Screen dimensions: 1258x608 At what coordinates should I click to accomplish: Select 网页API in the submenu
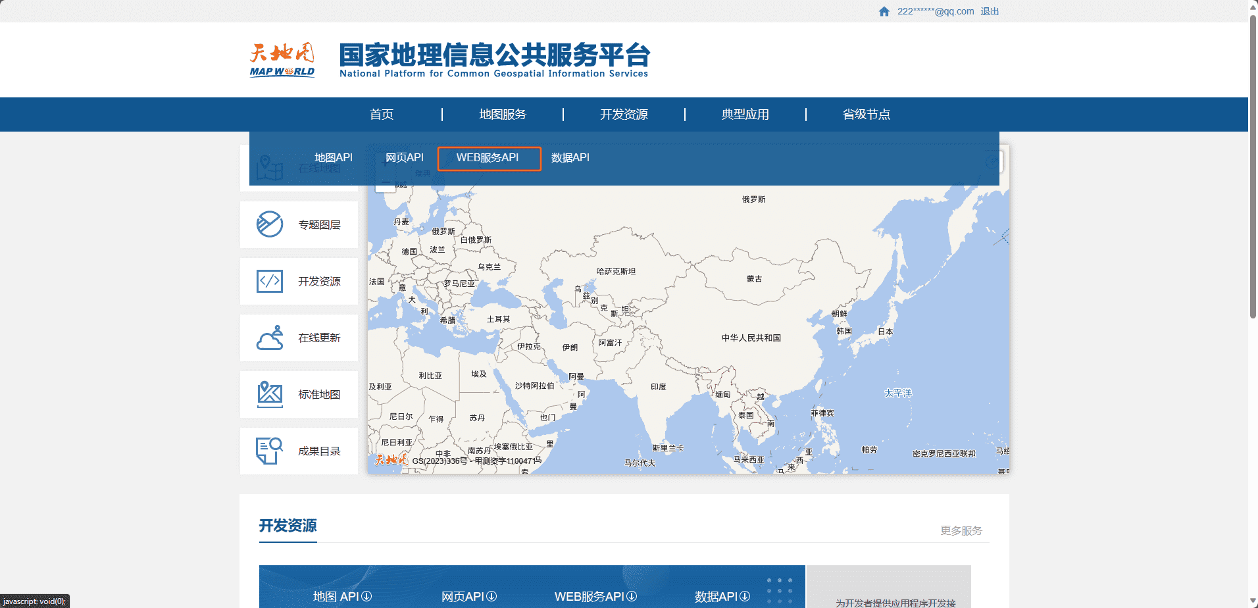(x=405, y=158)
